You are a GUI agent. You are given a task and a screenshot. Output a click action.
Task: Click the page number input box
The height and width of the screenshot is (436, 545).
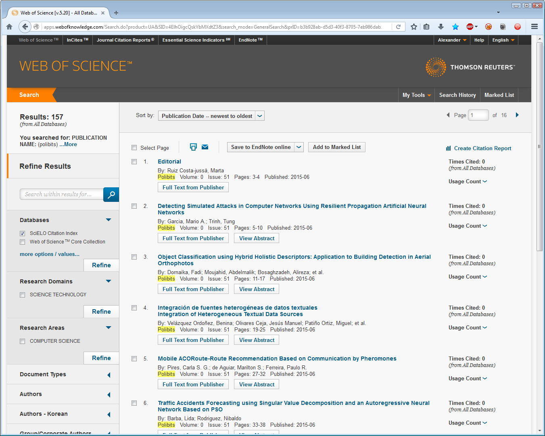tap(478, 115)
